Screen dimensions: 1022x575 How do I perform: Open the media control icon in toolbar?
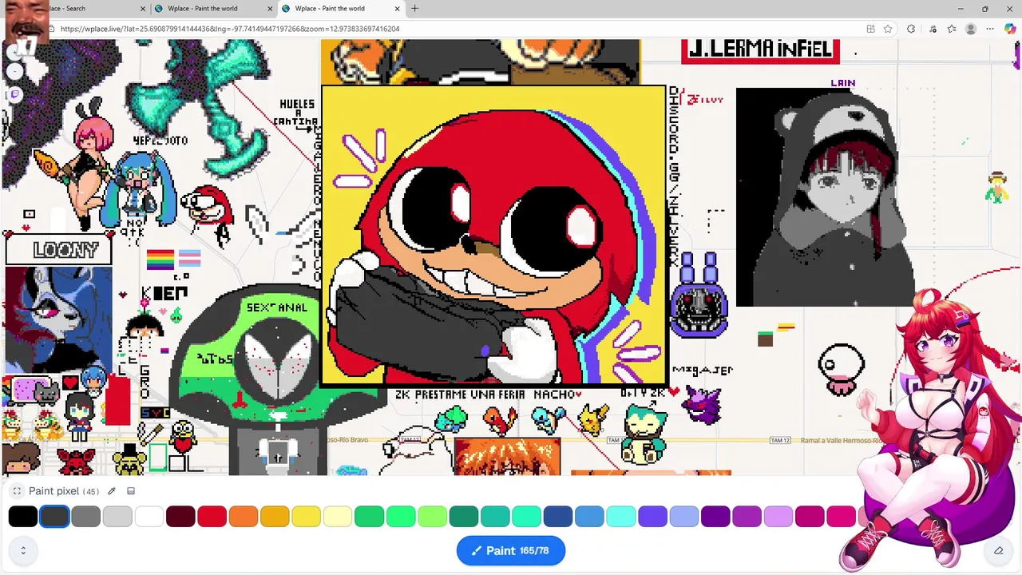coord(933,29)
